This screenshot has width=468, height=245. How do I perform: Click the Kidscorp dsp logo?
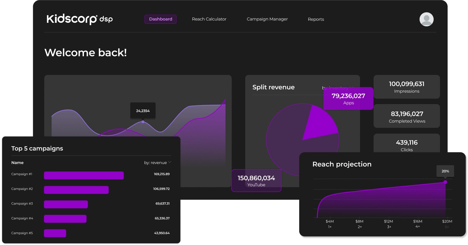[80, 19]
